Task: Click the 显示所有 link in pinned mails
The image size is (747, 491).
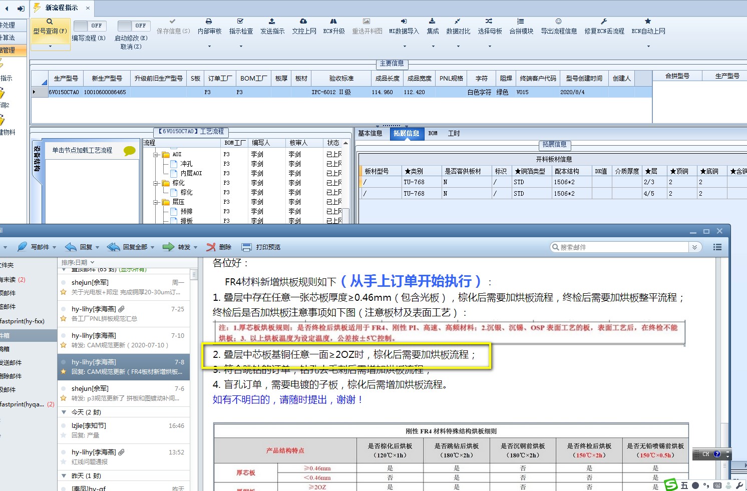Action: click(x=133, y=269)
